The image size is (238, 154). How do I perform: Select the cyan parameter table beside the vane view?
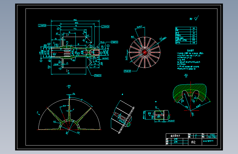coord(186,35)
